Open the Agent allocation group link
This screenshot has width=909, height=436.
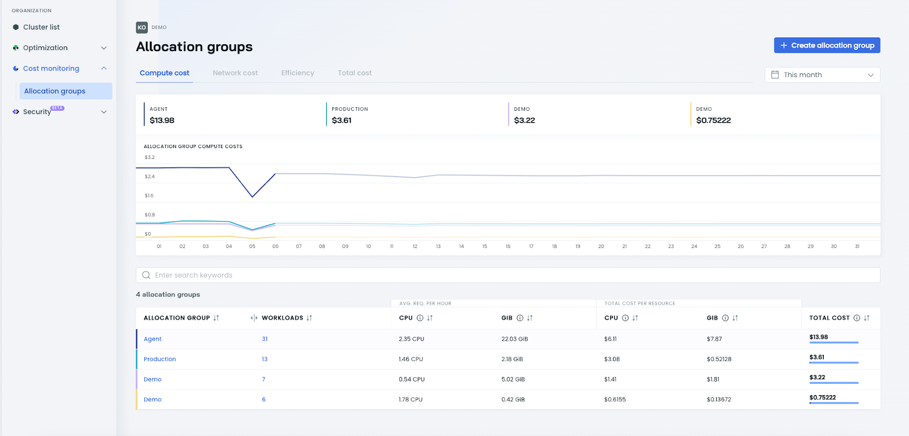click(x=152, y=339)
